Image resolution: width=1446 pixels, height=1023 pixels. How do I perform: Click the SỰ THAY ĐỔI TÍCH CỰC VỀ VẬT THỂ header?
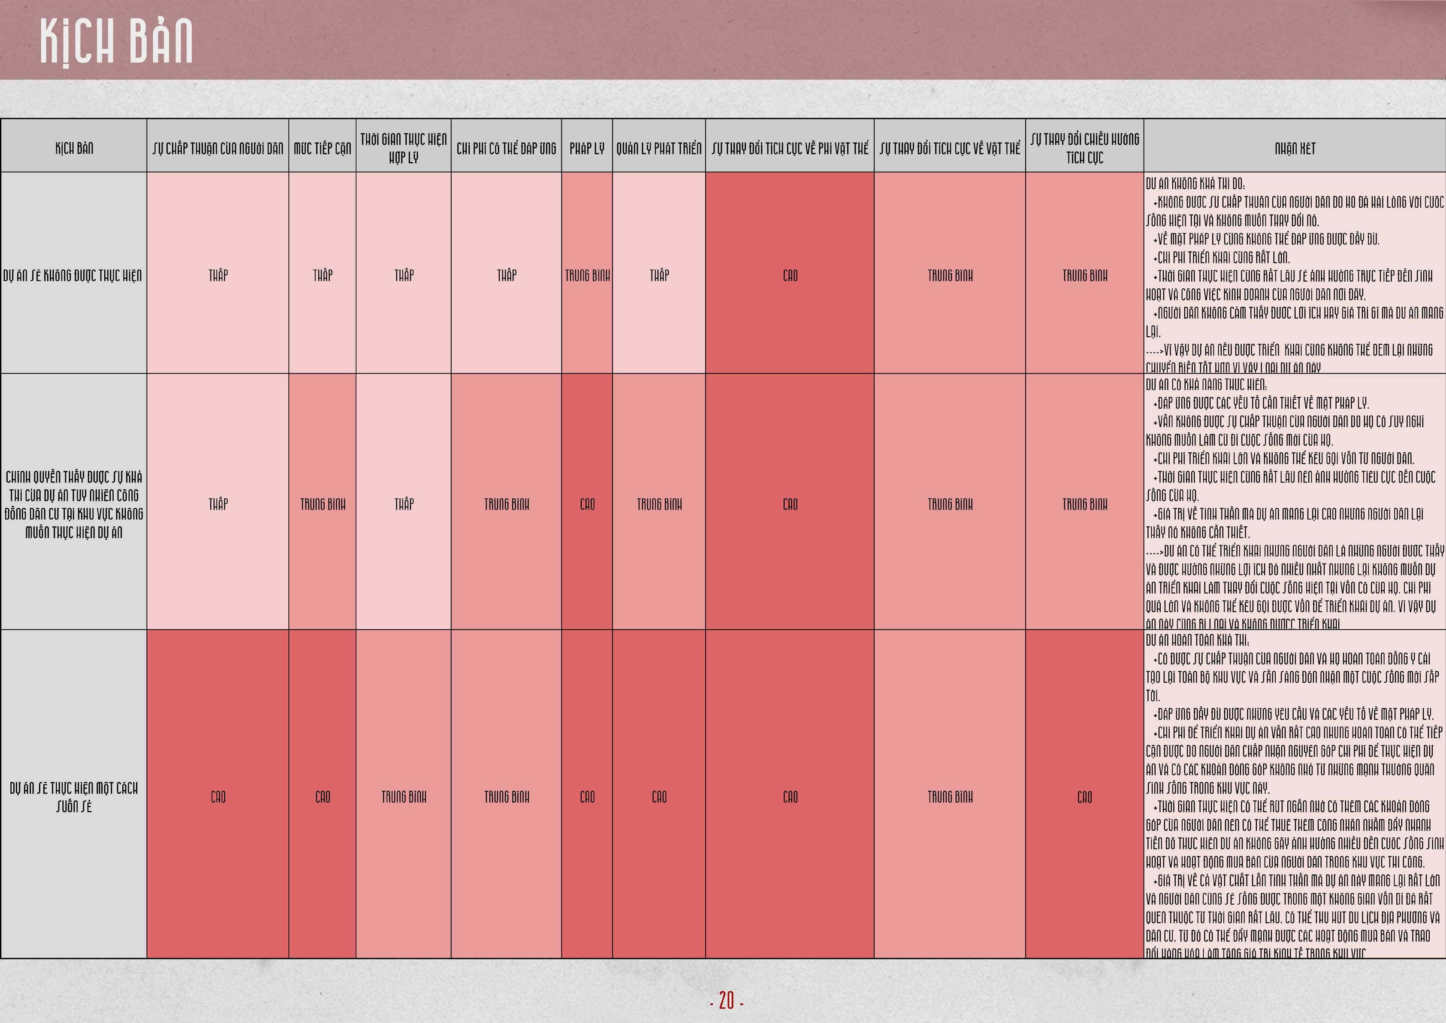(950, 148)
